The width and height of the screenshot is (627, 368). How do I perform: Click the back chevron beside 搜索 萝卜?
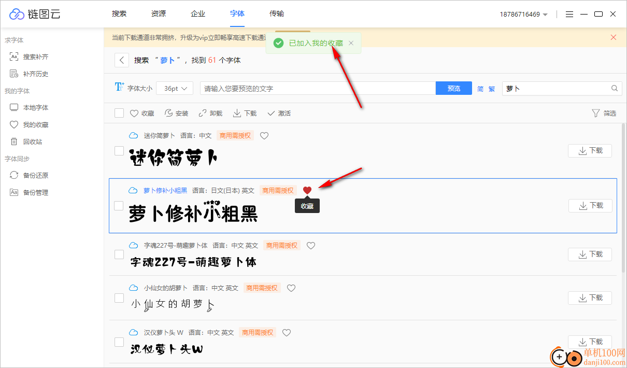(121, 60)
